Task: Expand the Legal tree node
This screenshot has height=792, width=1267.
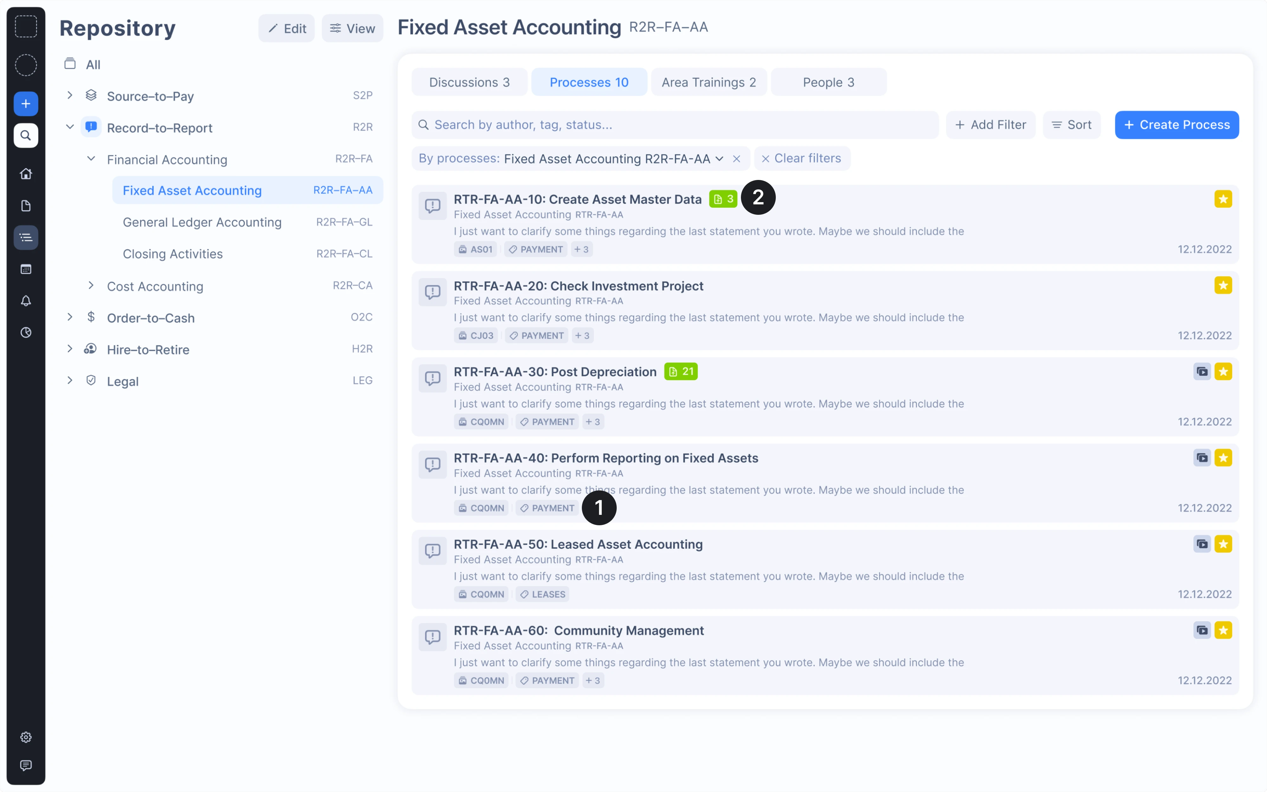Action: 70,381
